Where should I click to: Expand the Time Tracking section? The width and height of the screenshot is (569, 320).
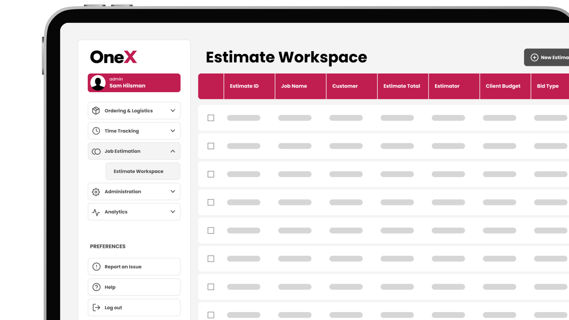(173, 130)
